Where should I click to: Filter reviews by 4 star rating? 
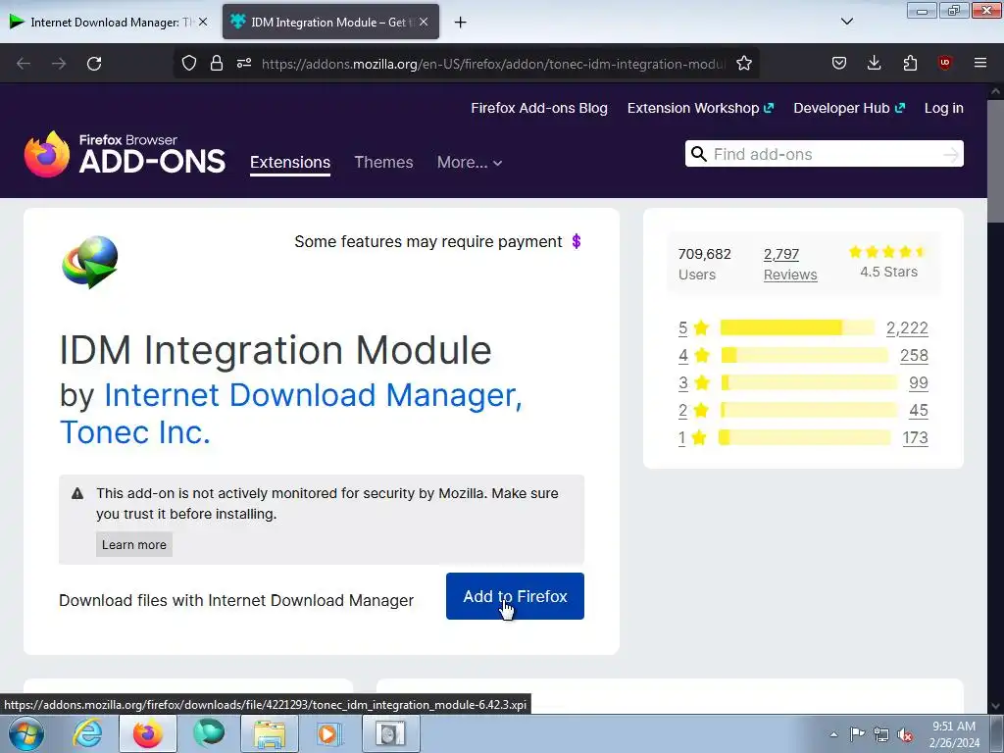point(693,355)
